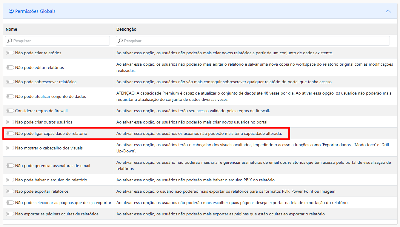Turn on 'Não mostrar o cabeçalho dos visuais'
This screenshot has width=400, height=227.
[10, 148]
